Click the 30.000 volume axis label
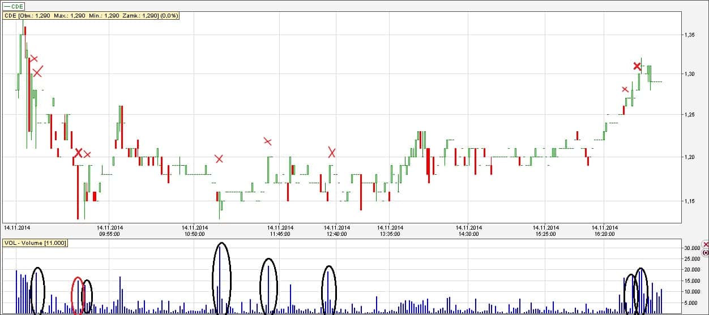This screenshot has height=315, width=709. tap(692, 248)
